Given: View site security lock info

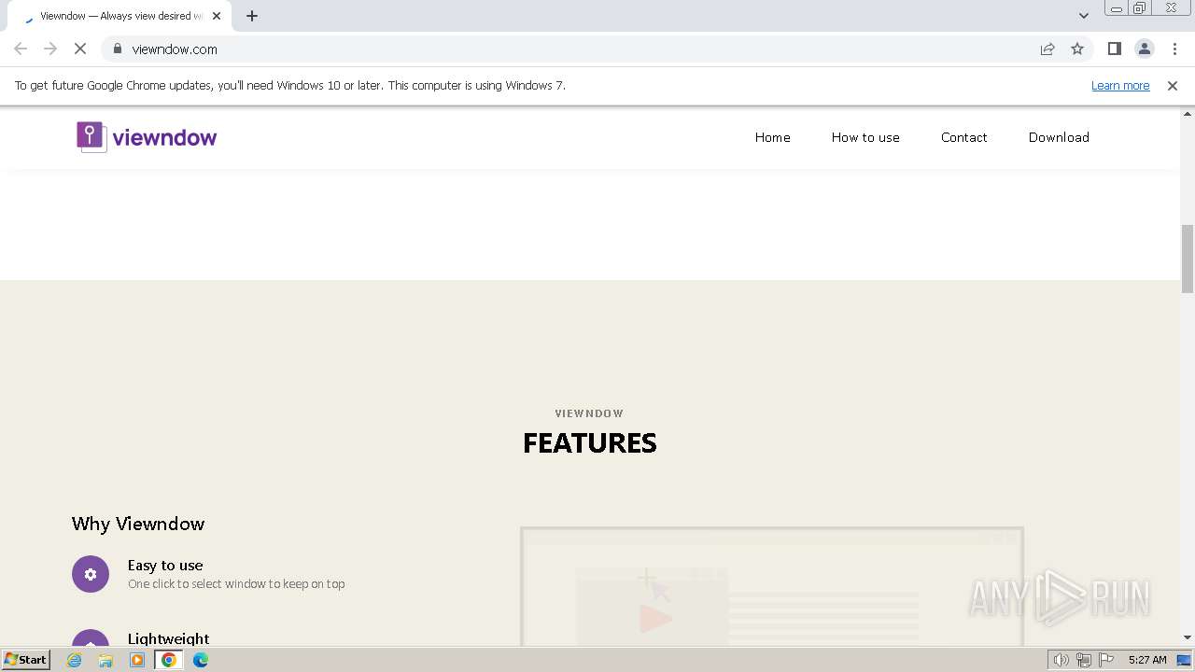Looking at the screenshot, I should 118,49.
